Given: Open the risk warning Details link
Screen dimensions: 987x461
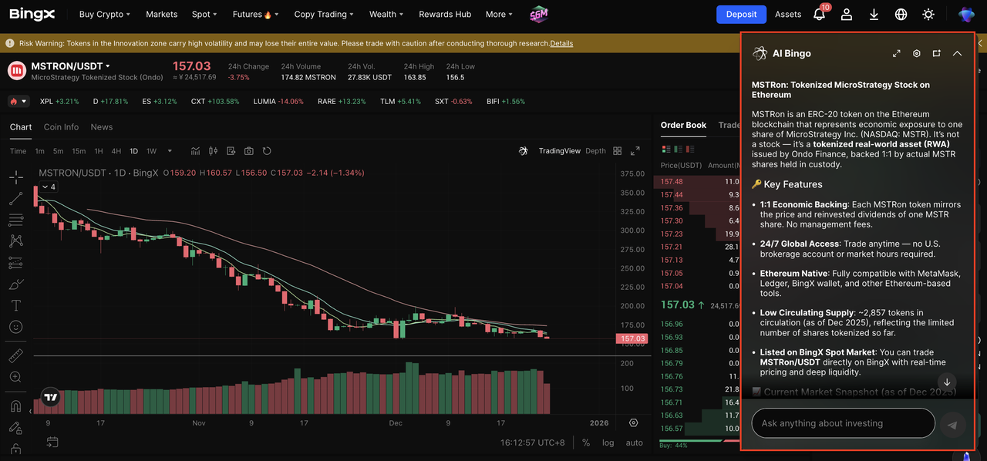Looking at the screenshot, I should (x=561, y=43).
